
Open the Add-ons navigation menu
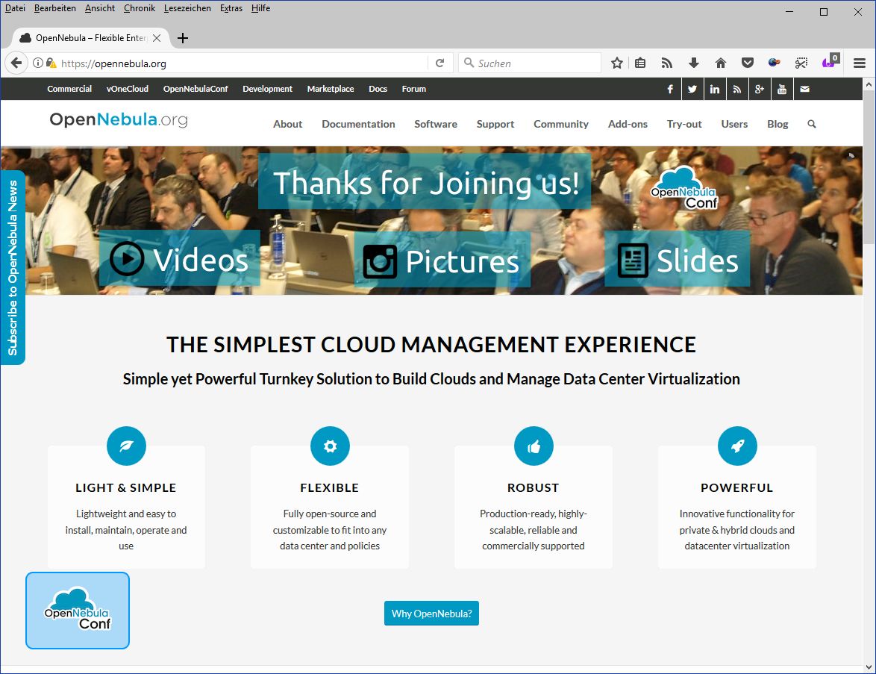[x=628, y=124]
